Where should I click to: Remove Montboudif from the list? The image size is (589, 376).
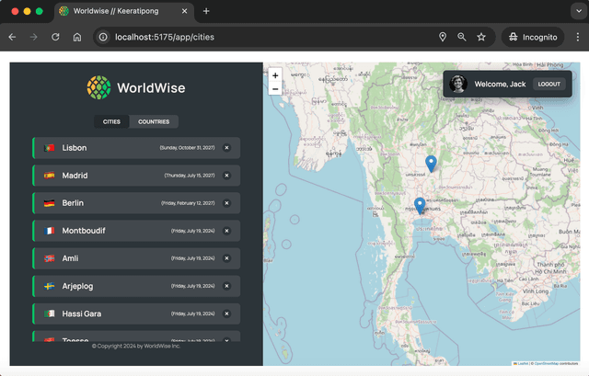tap(226, 231)
